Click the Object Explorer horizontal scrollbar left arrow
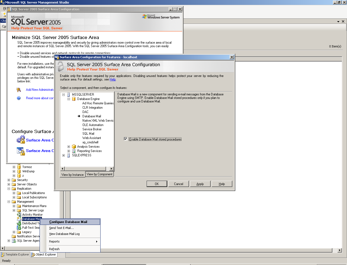The height and width of the screenshot is (265, 347). (x=3, y=248)
